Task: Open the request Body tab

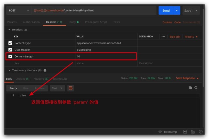Action: pyautogui.click(x=74, y=22)
